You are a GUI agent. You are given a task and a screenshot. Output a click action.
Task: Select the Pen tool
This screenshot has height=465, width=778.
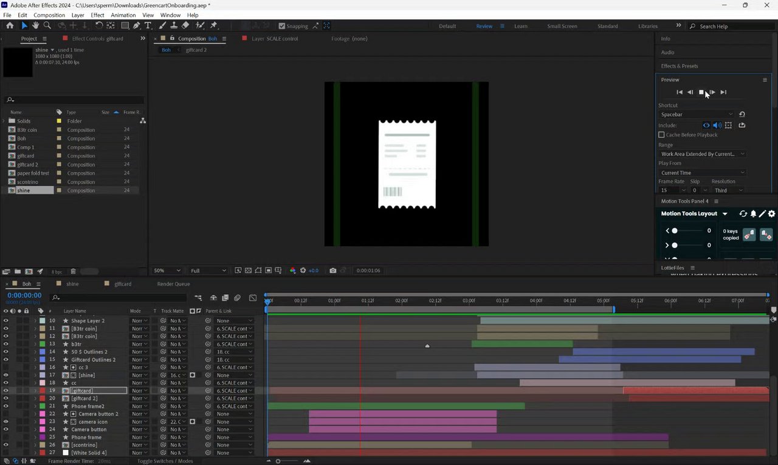(x=137, y=26)
